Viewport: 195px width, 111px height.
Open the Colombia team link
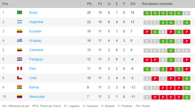click(36, 50)
